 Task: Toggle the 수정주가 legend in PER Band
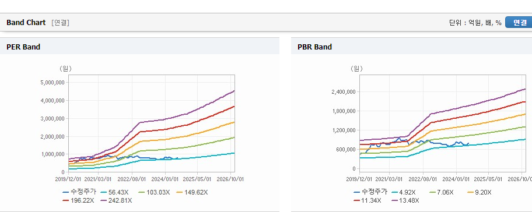(x=80, y=192)
